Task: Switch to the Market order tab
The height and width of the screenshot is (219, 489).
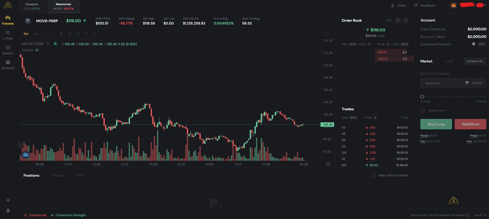Action: pyautogui.click(x=426, y=61)
